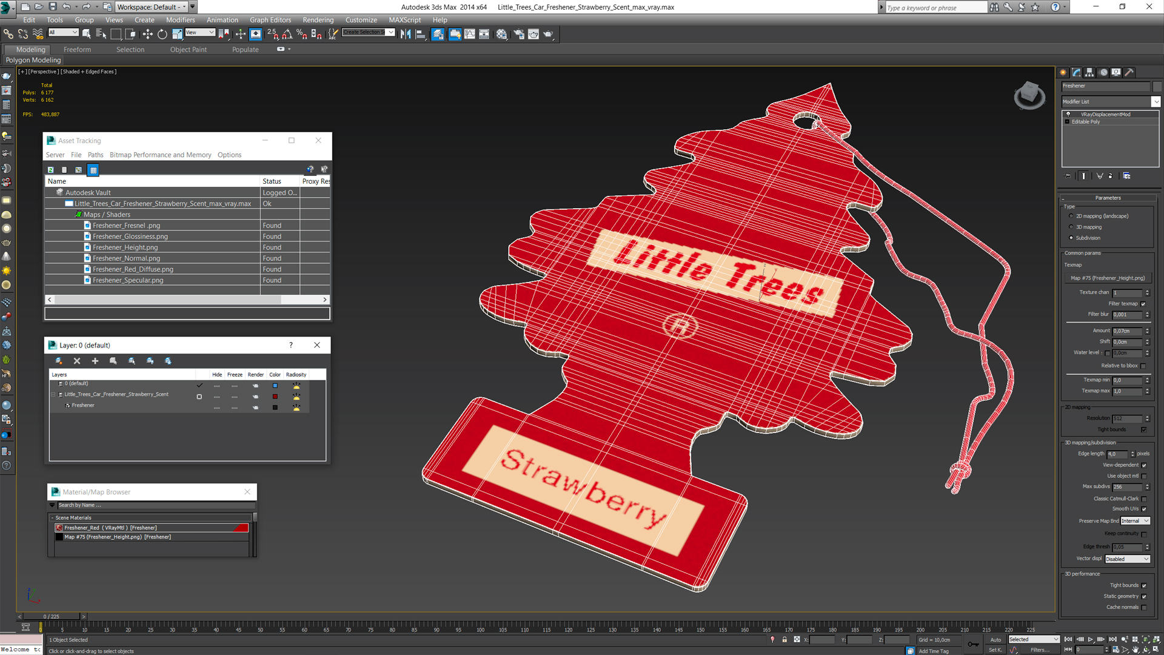
Task: Click Map #75 (Freshener_Height.png) texmap button
Action: (x=1108, y=278)
